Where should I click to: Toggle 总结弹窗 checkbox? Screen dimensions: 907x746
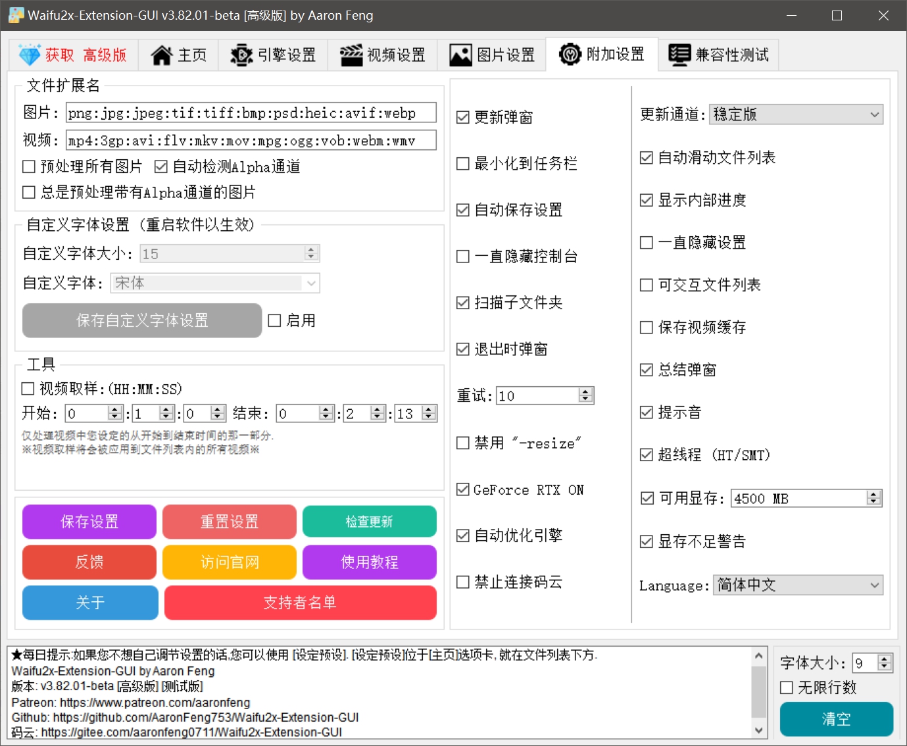pos(678,370)
